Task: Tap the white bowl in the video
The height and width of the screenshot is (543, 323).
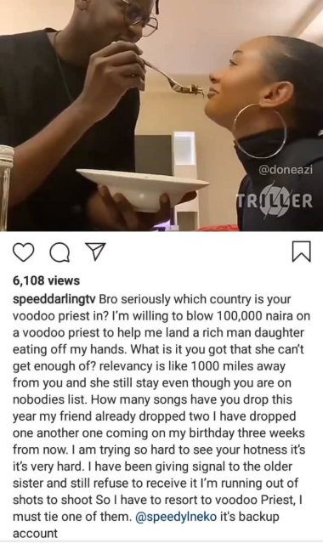Action: pyautogui.click(x=143, y=187)
